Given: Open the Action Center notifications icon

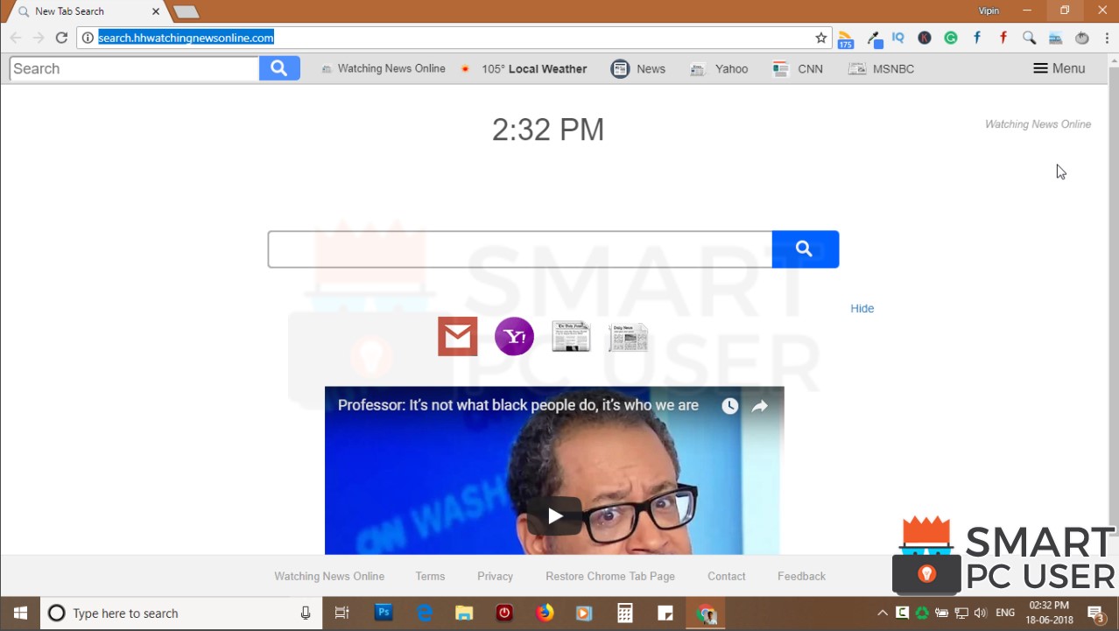Looking at the screenshot, I should [x=1096, y=613].
